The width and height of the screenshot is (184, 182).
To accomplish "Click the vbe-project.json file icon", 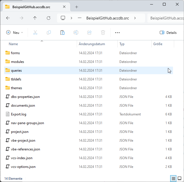I will [8, 140].
